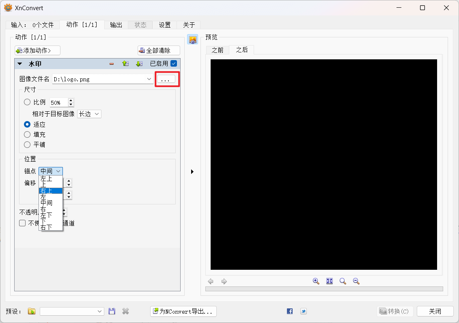Move the watermark action up
This screenshot has height=323, width=459.
coord(125,64)
